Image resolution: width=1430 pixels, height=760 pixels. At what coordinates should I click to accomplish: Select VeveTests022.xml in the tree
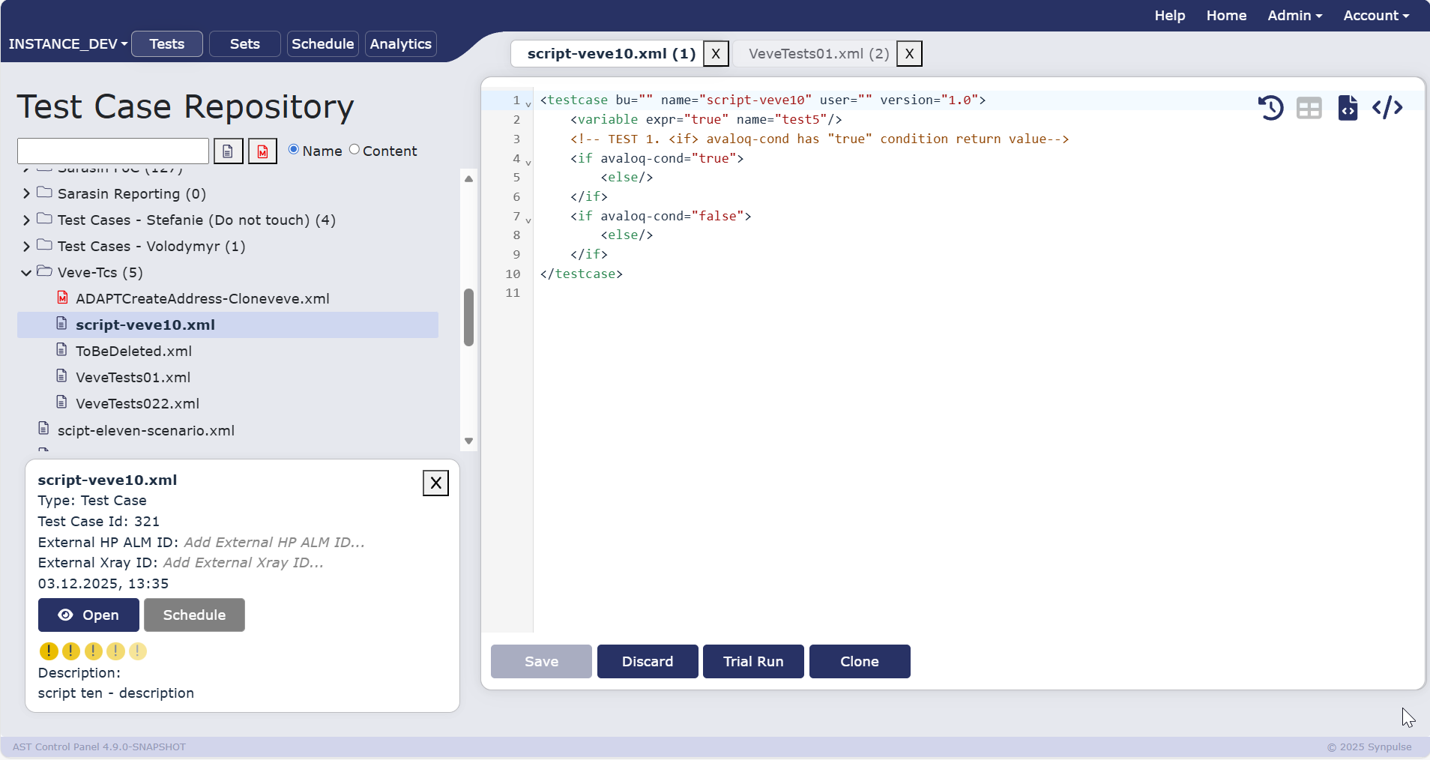[x=137, y=403]
